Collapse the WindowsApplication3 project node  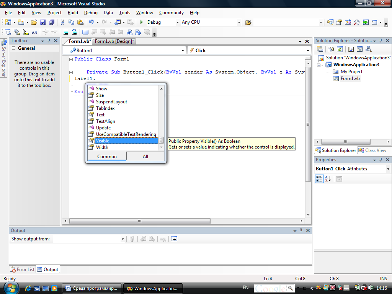click(x=319, y=65)
